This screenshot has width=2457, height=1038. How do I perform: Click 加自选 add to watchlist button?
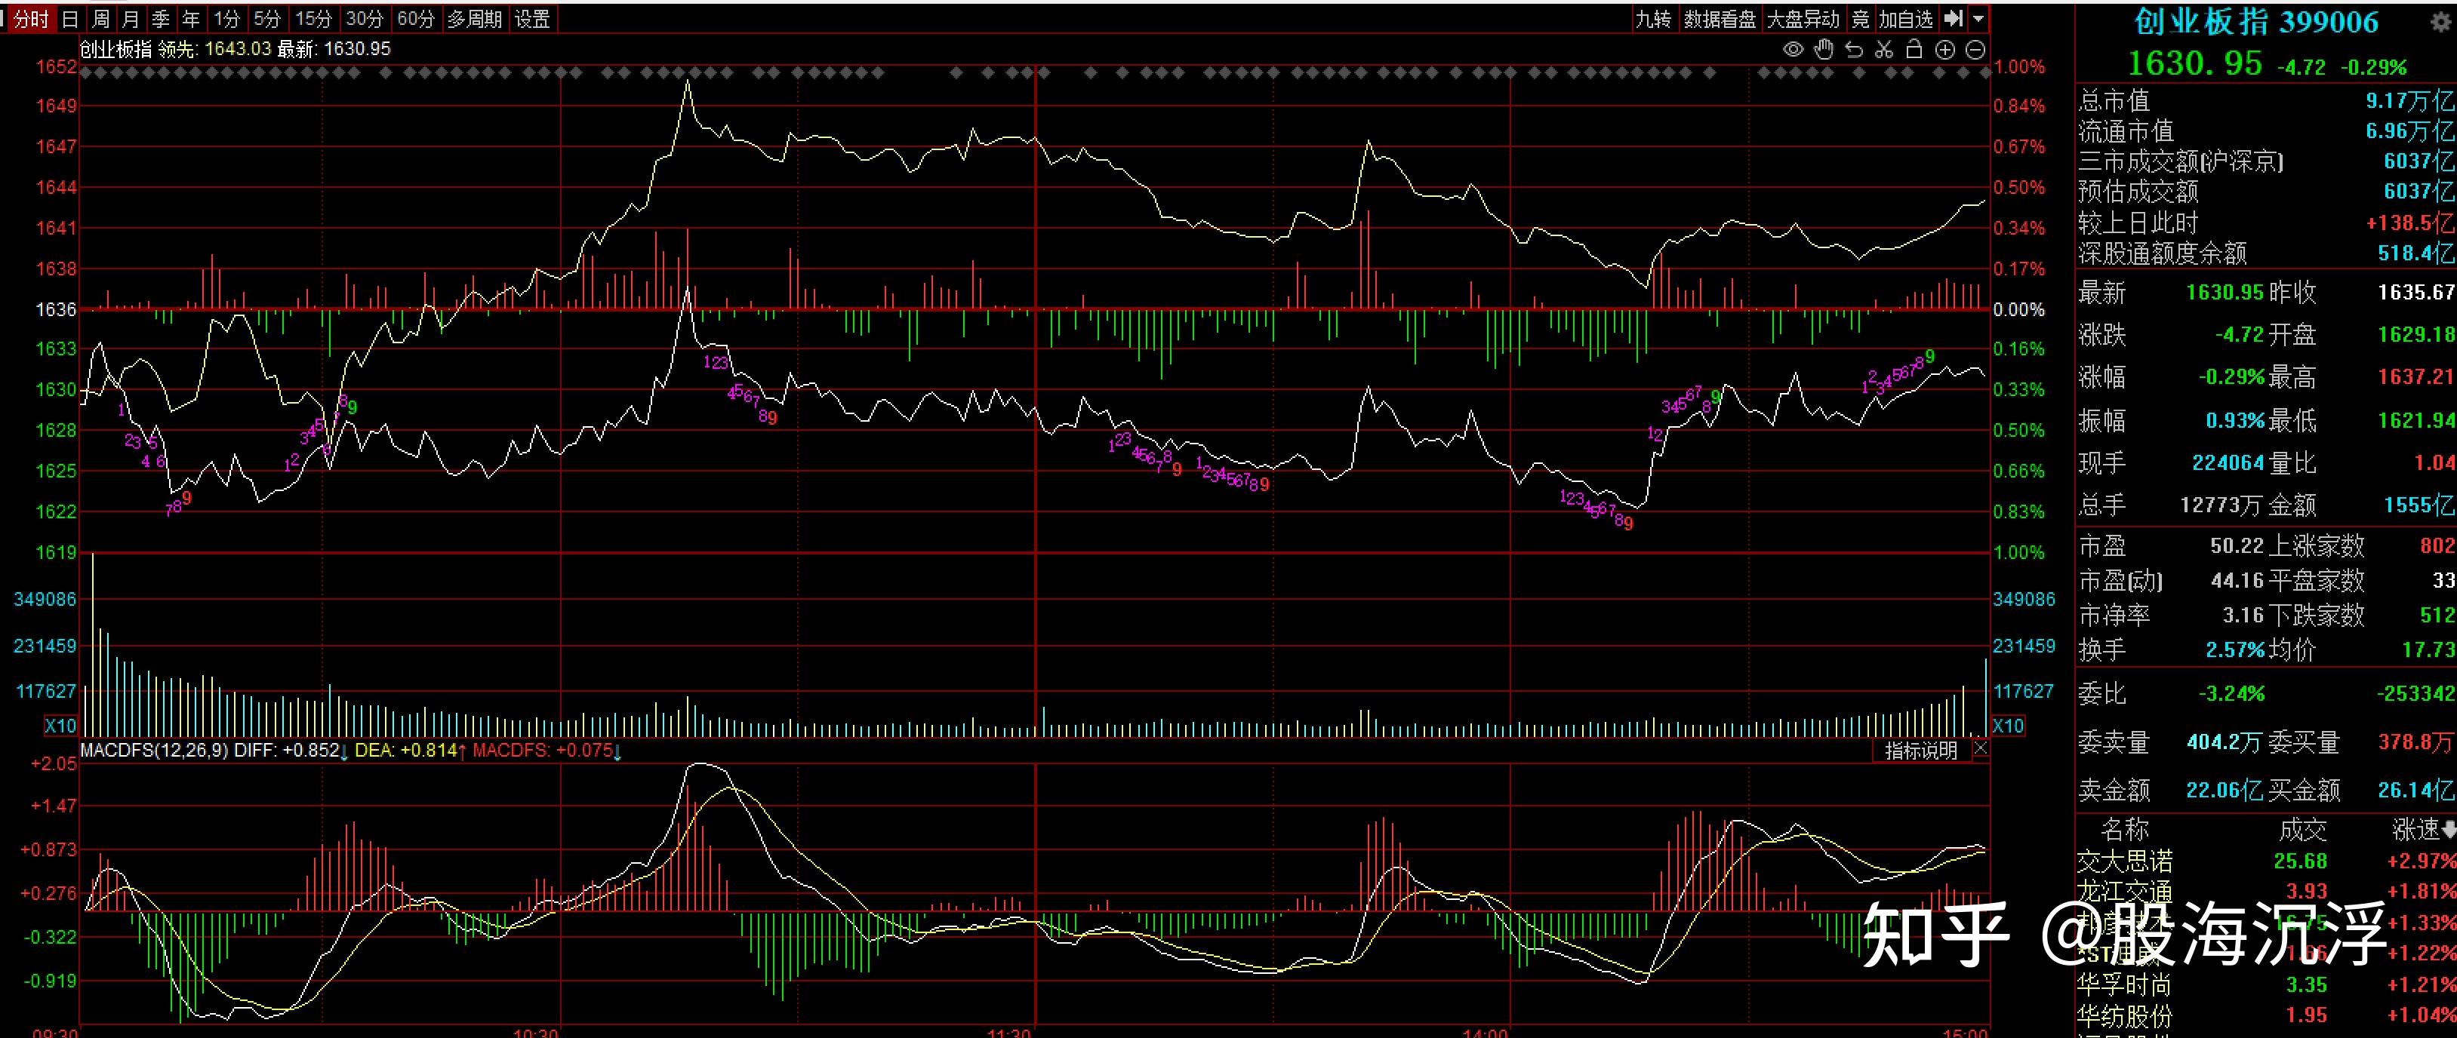[x=1906, y=19]
